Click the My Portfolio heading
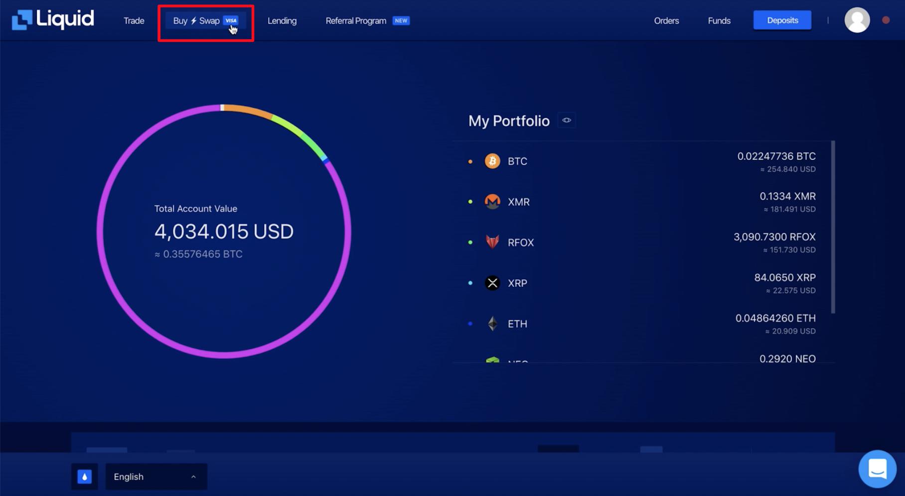Screen dimensions: 905x496 click(x=509, y=121)
